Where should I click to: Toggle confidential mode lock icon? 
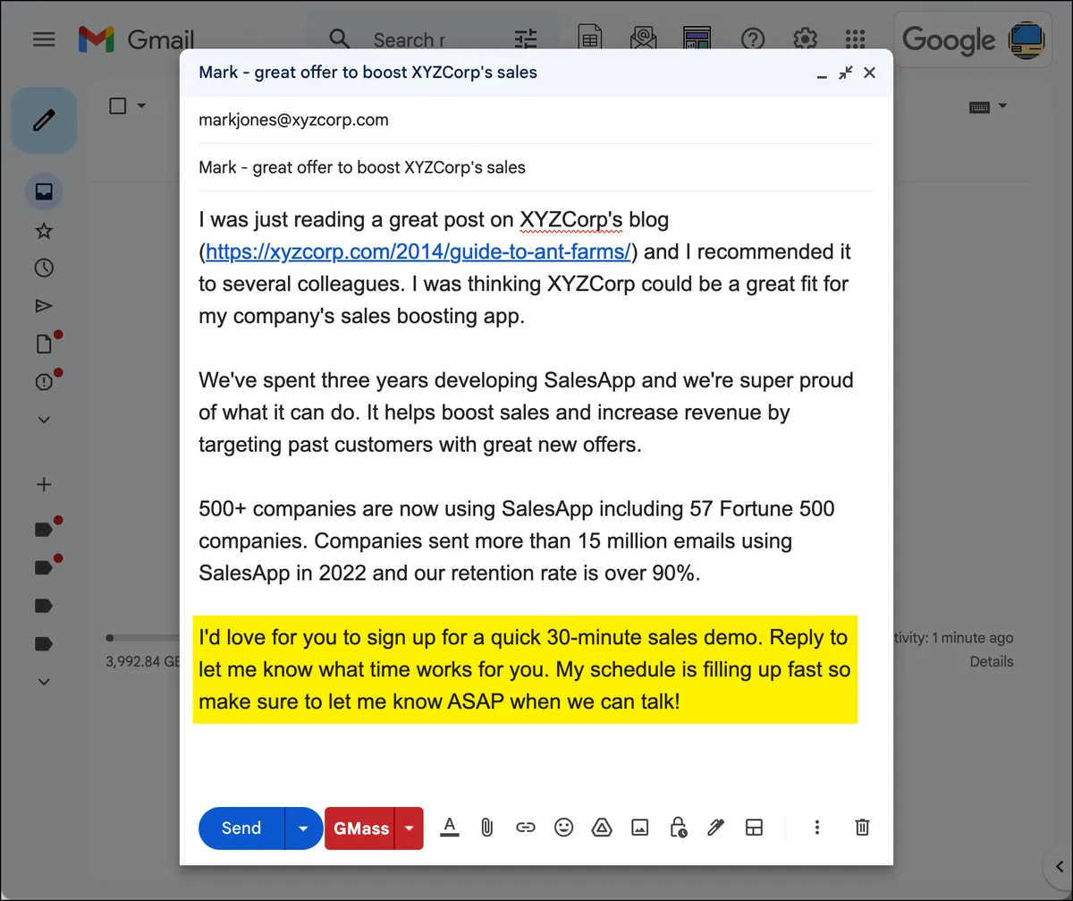pos(678,828)
